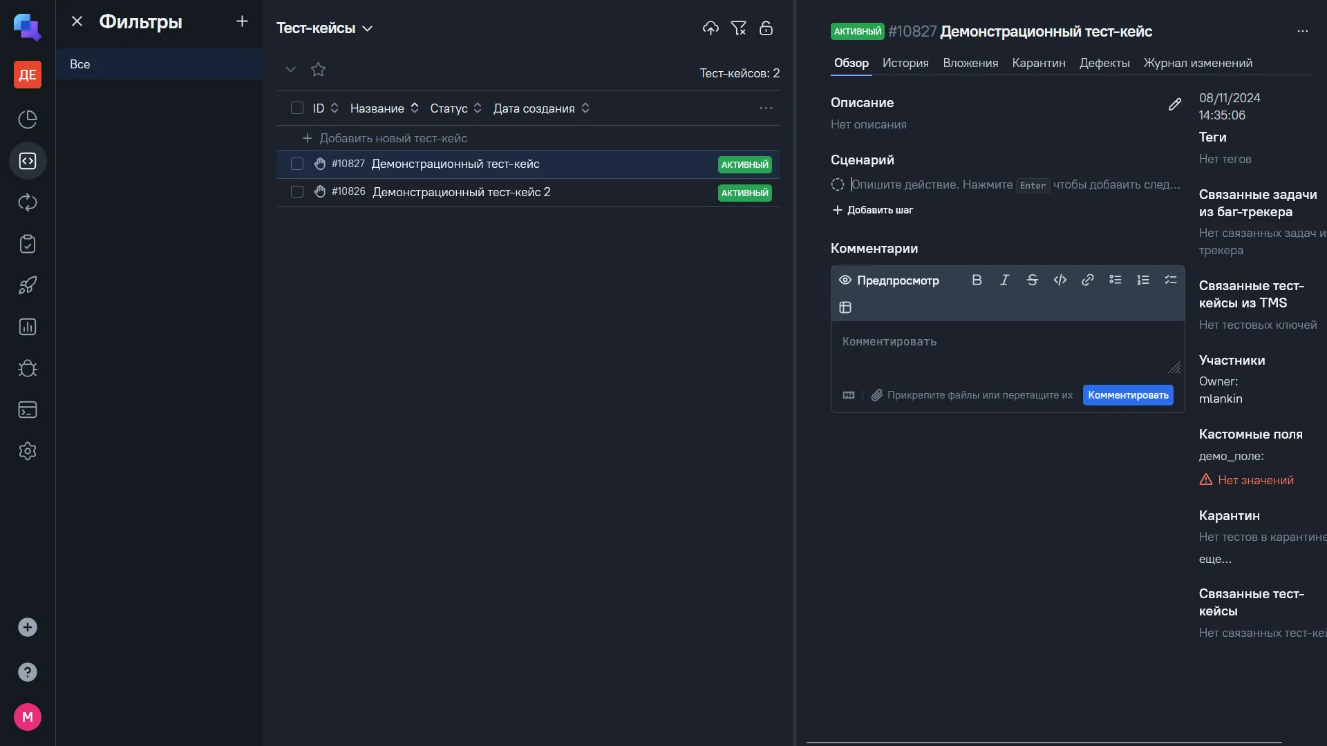Screen dimensions: 1327x746
Task: Toggle the select-all checkbox in table header
Action: point(297,108)
